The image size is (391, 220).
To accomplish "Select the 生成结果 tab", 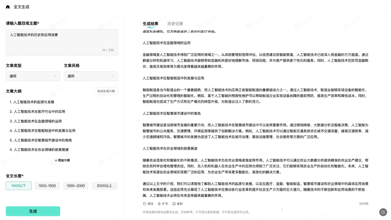I will [x=150, y=23].
